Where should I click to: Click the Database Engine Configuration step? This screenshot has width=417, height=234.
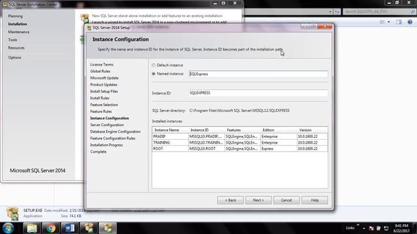115,131
